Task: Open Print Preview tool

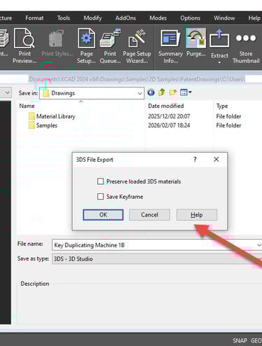Action: [24, 46]
